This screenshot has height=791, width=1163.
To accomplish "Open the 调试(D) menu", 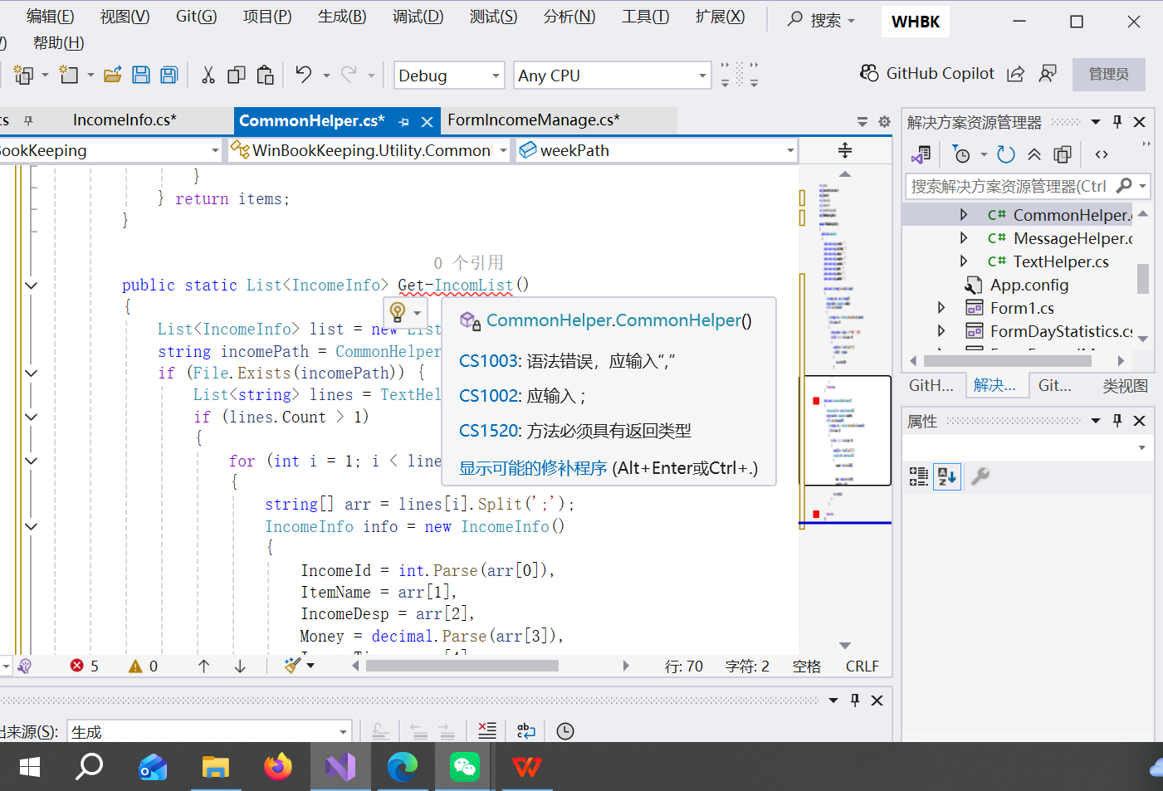I will (418, 17).
